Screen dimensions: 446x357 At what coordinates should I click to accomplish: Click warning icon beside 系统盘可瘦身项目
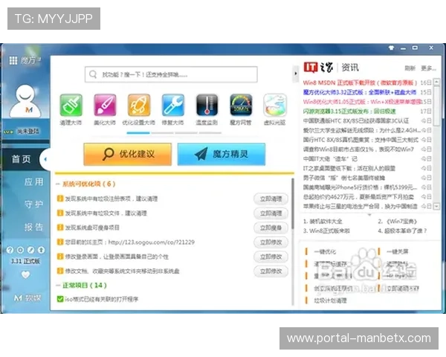[60, 228]
